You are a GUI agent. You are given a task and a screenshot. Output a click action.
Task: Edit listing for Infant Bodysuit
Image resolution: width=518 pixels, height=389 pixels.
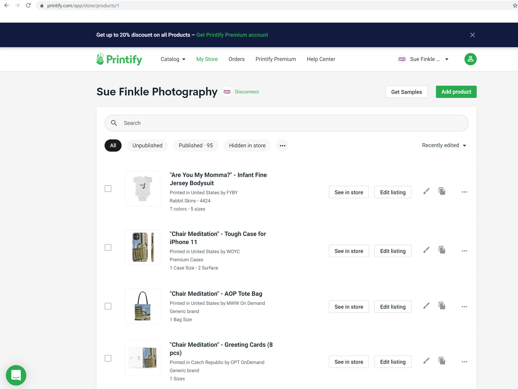[x=393, y=192]
